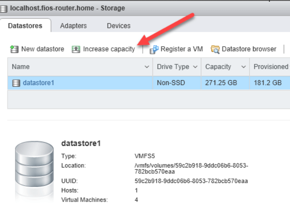
Task: Click the Provisioned column header
Action: click(x=270, y=67)
